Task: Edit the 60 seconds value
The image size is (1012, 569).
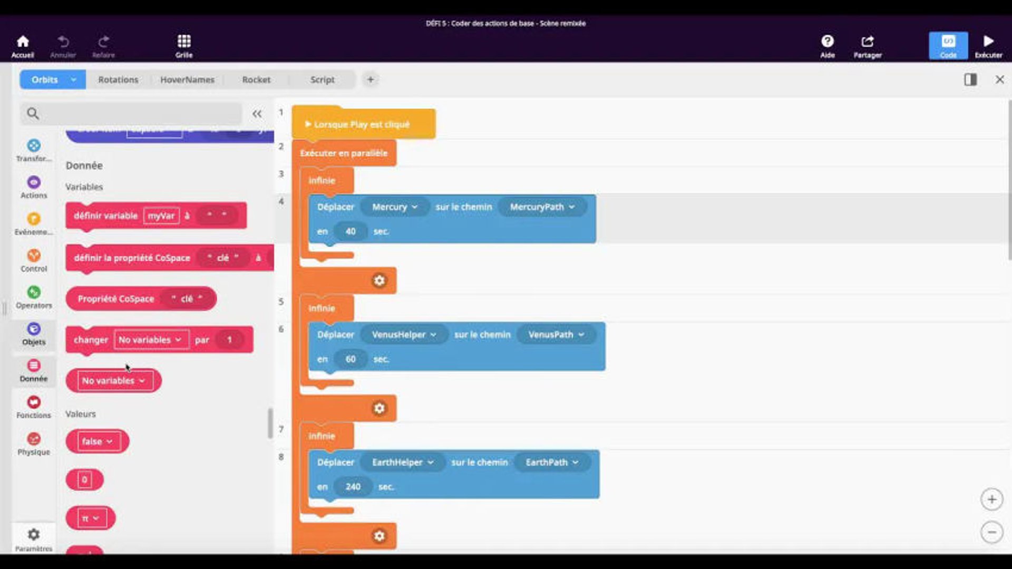Action: [351, 359]
